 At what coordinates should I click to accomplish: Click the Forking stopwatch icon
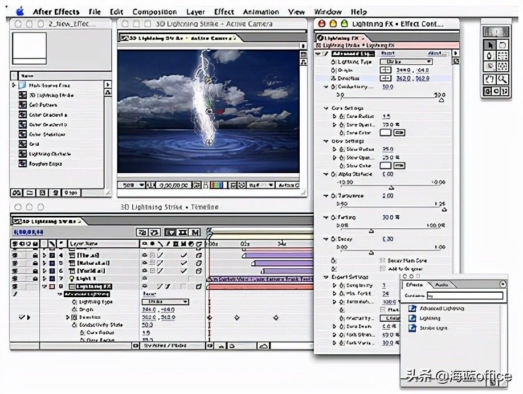click(x=333, y=217)
